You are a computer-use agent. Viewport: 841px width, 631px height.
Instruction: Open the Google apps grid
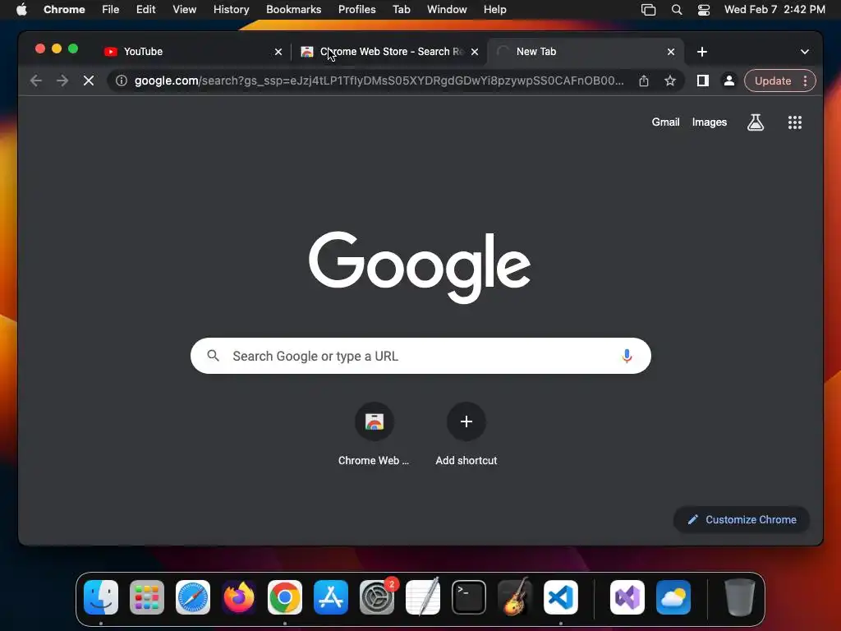795,122
